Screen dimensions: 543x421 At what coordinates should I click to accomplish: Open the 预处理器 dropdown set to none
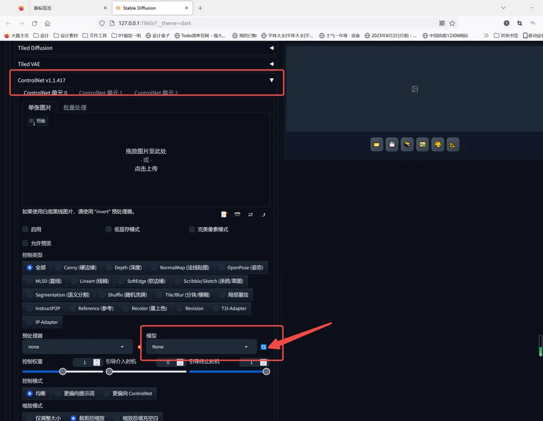pos(77,347)
